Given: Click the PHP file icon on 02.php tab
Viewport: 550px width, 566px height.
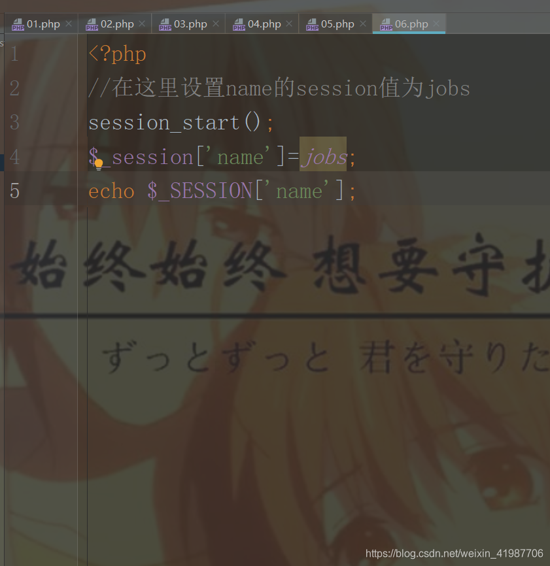Looking at the screenshot, I should [92, 25].
